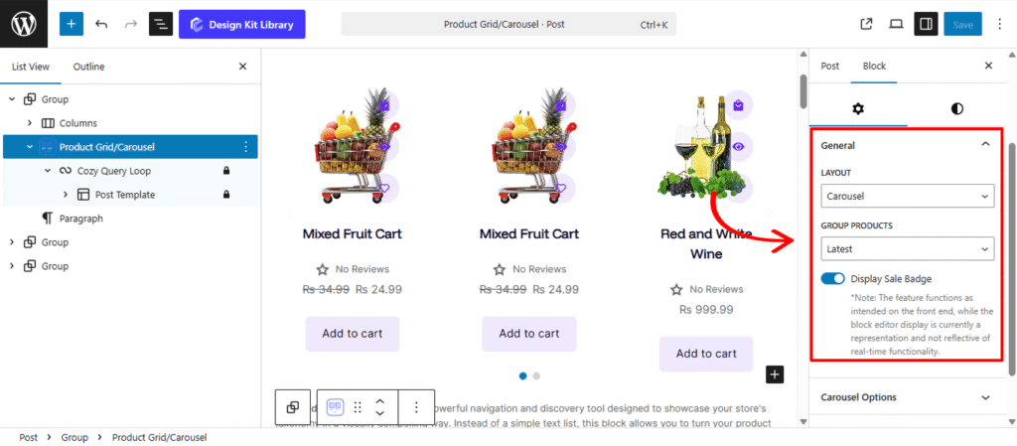Click the first carousel pagination dot
This screenshot has width=1017, height=446.
point(523,375)
